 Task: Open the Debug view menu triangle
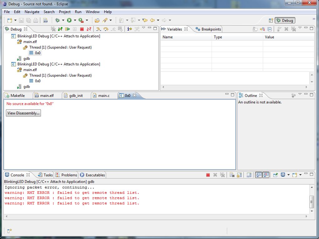pyautogui.click(x=144, y=28)
